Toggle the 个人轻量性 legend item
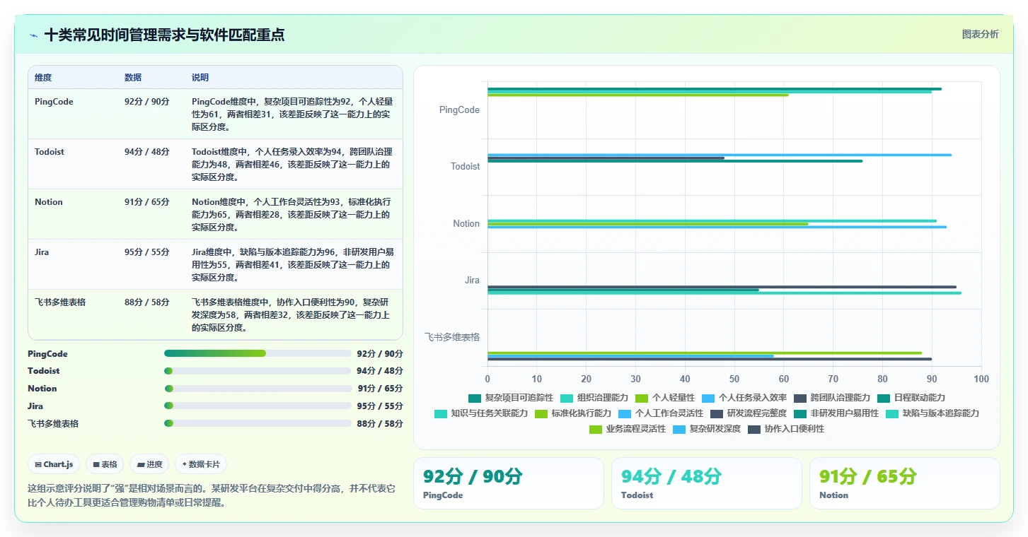Screen dimensions: 1028x537 pyautogui.click(x=665, y=398)
